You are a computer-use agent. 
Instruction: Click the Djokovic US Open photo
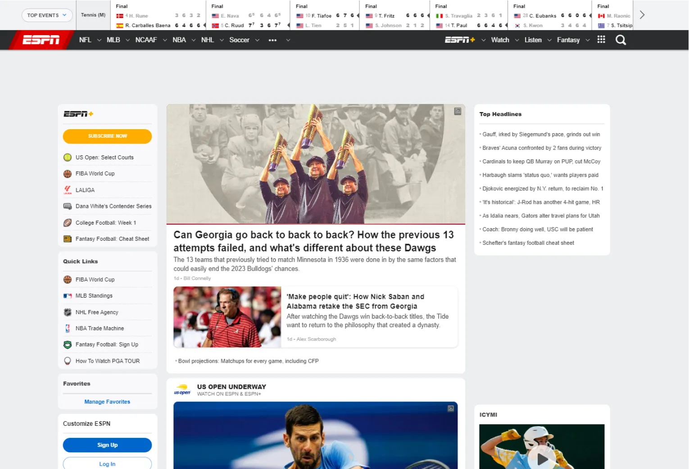(x=316, y=435)
